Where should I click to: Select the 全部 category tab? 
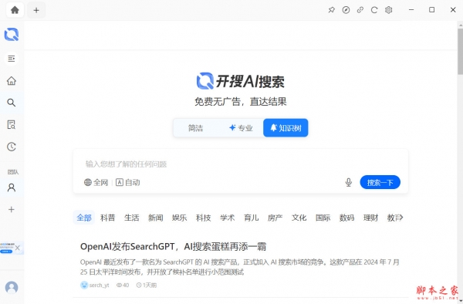pyautogui.click(x=84, y=218)
